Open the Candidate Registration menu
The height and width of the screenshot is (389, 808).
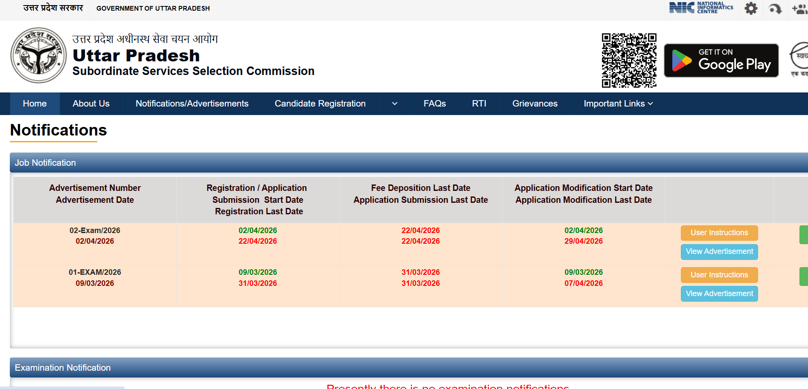[320, 104]
